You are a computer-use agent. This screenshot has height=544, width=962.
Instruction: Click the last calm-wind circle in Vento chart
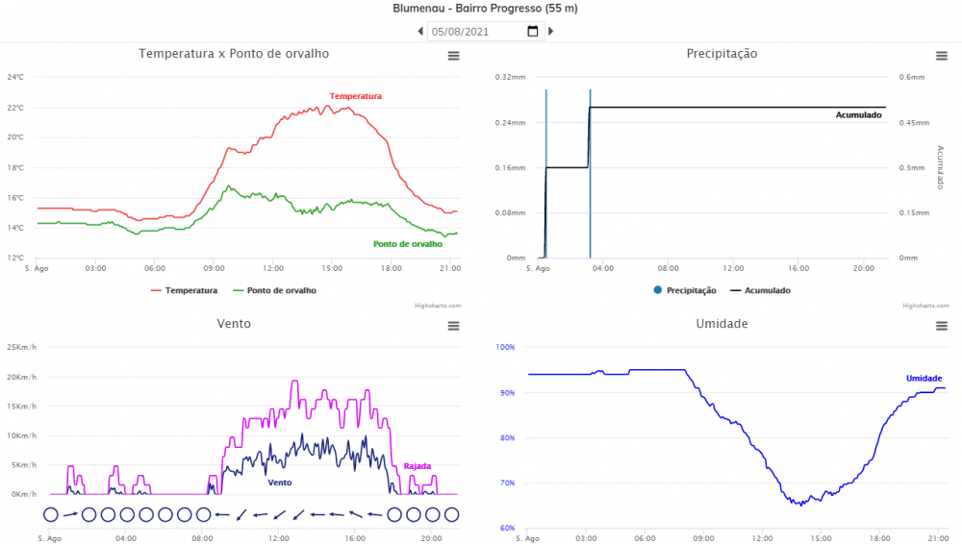(451, 515)
